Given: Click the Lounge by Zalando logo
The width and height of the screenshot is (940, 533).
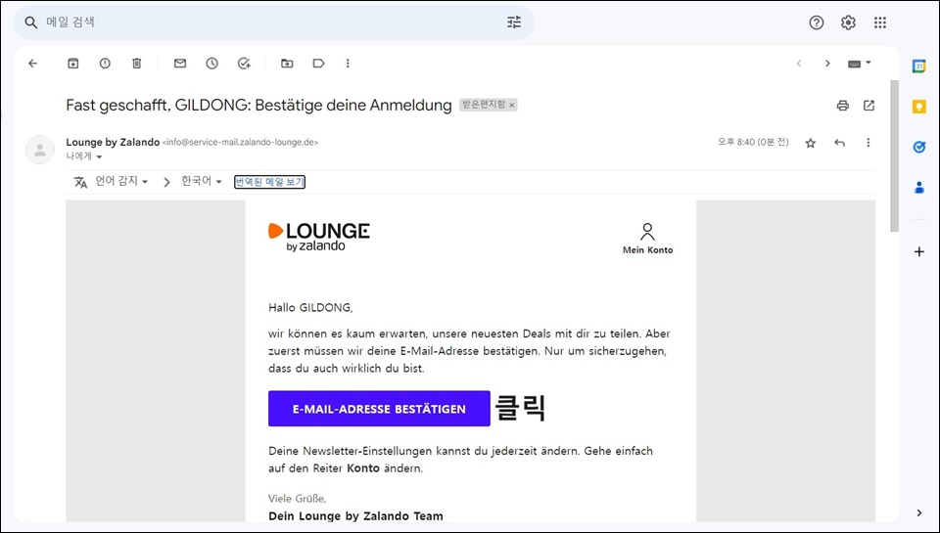Looking at the screenshot, I should 319,238.
